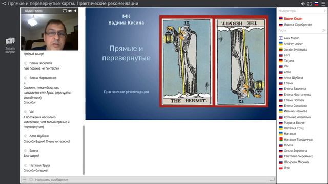This screenshot has height=184, width=328.
Task: Click reply icon next to Val message
Action: (26, 112)
